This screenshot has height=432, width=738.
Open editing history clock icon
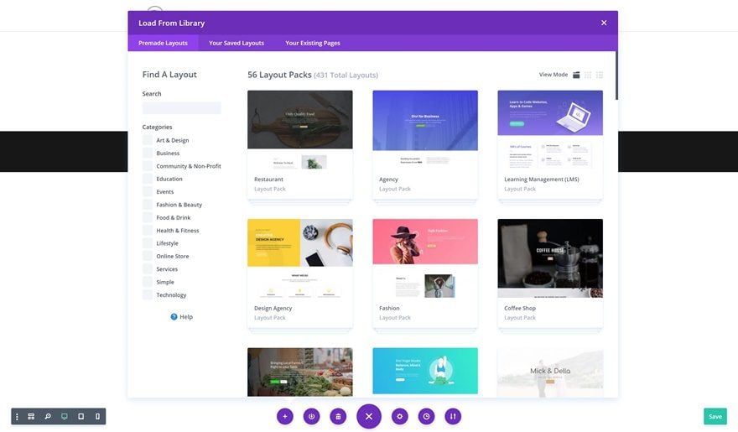[426, 416]
